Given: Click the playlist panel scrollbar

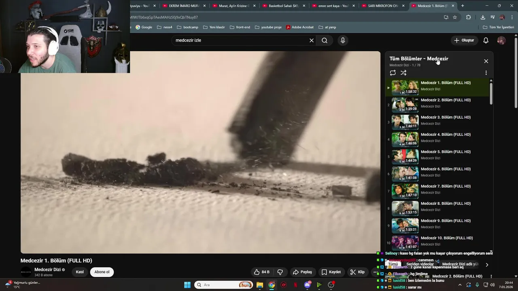Looking at the screenshot, I should coord(491,94).
